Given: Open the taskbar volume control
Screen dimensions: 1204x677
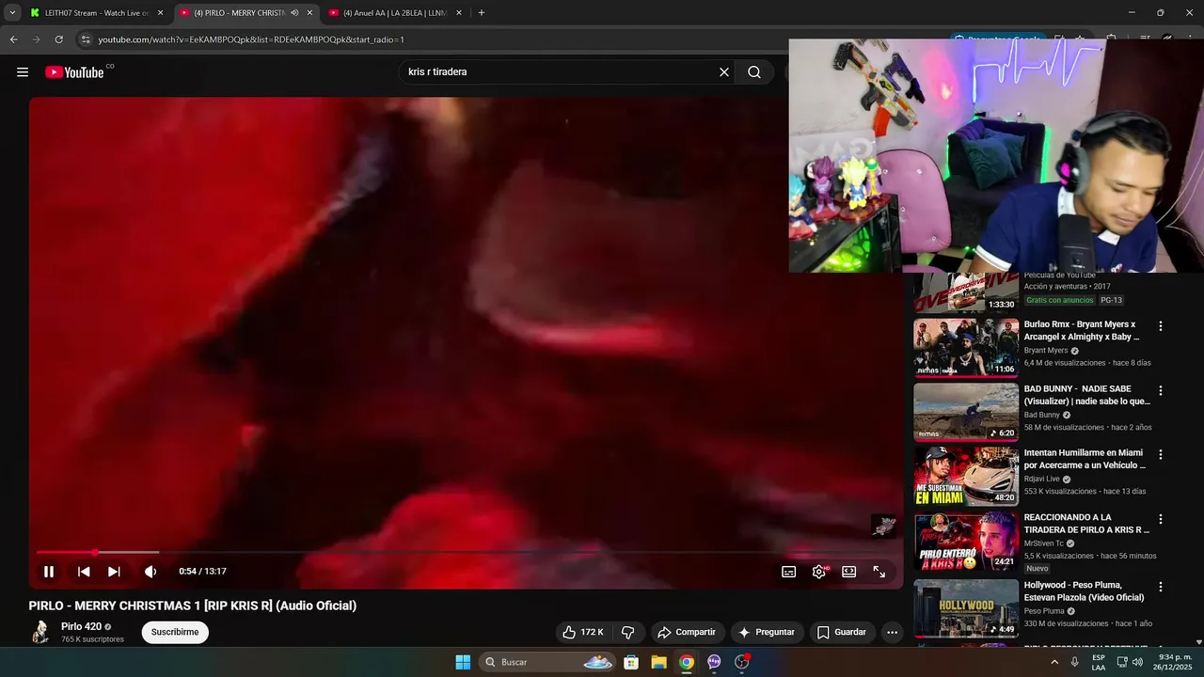Looking at the screenshot, I should (1137, 662).
